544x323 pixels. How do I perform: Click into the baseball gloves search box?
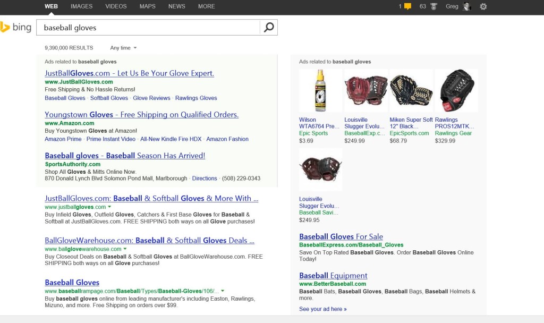click(148, 28)
